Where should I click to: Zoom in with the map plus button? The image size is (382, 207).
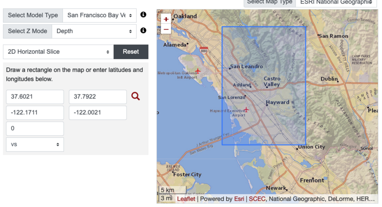(x=166, y=19)
